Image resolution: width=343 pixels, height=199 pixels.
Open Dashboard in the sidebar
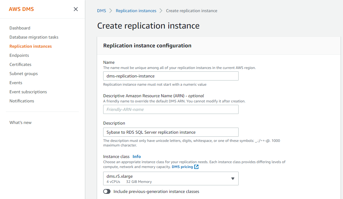pyautogui.click(x=20, y=28)
